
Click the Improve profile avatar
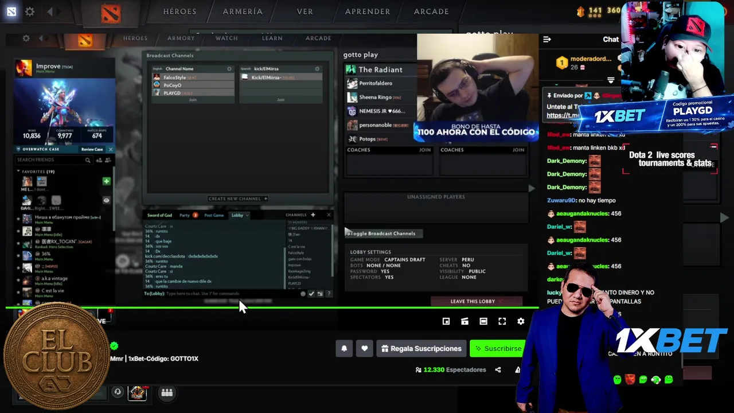click(x=24, y=68)
